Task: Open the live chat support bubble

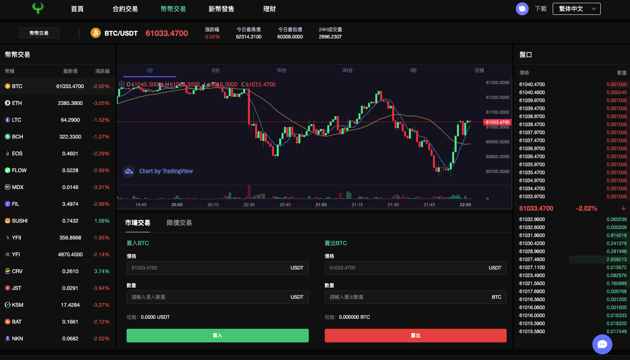Action: [x=602, y=344]
